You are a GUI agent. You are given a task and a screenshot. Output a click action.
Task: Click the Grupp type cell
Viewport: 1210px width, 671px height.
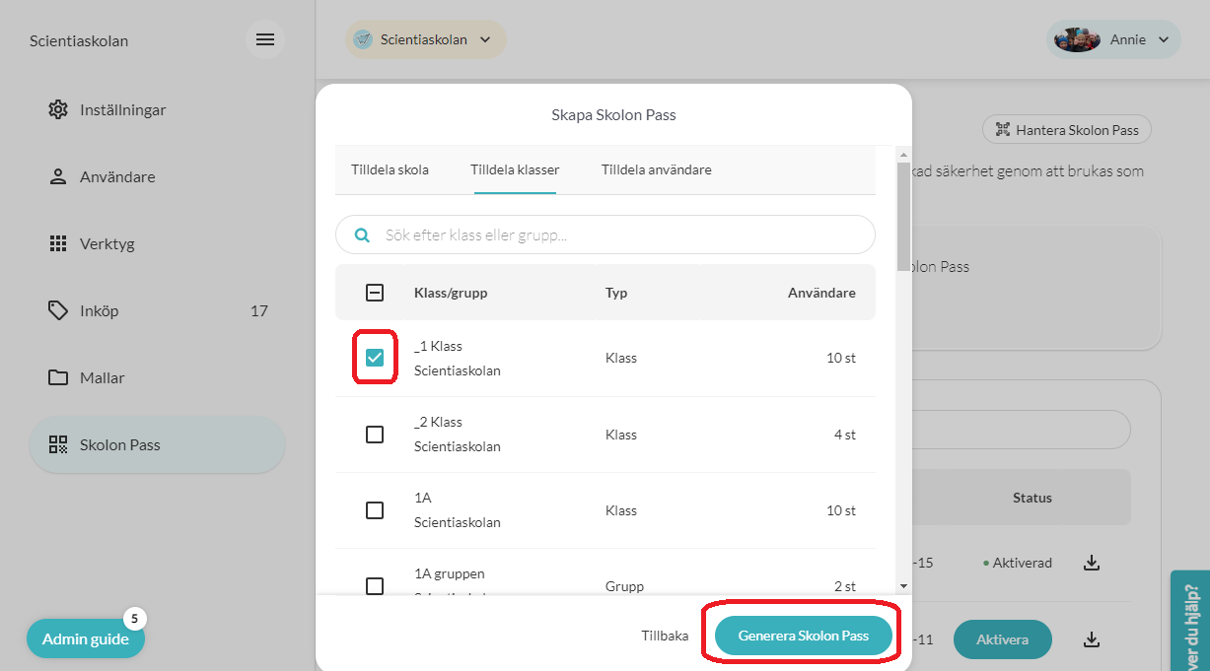pyautogui.click(x=625, y=586)
